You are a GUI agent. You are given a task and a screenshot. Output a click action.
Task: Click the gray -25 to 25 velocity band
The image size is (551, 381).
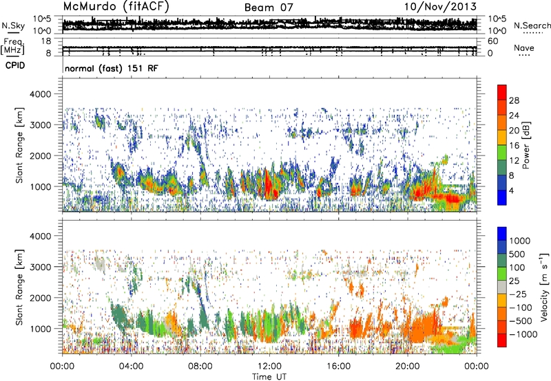[502, 287]
